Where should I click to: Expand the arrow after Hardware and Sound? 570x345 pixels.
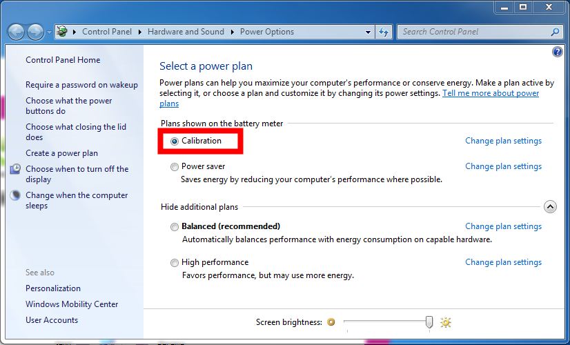pos(233,32)
